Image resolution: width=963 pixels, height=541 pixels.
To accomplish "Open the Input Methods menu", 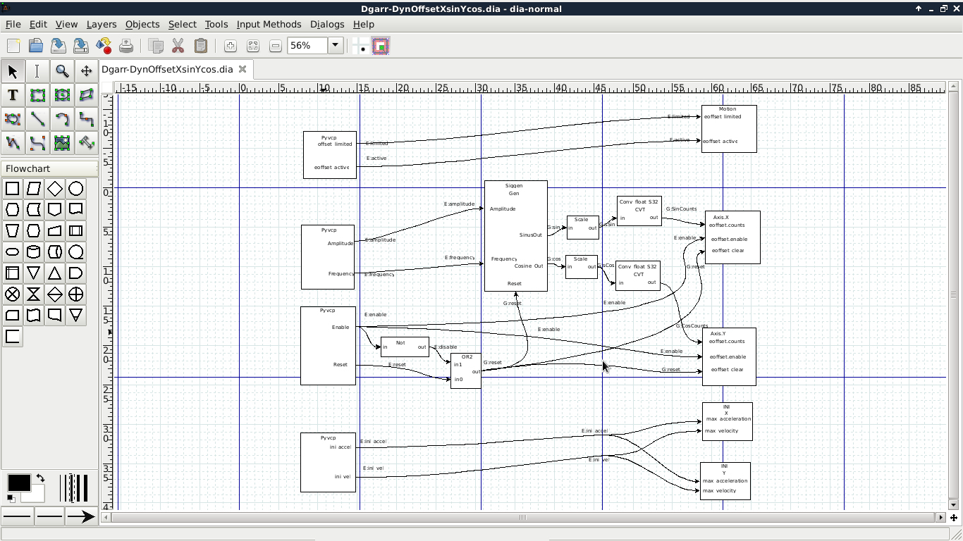I will pos(269,24).
